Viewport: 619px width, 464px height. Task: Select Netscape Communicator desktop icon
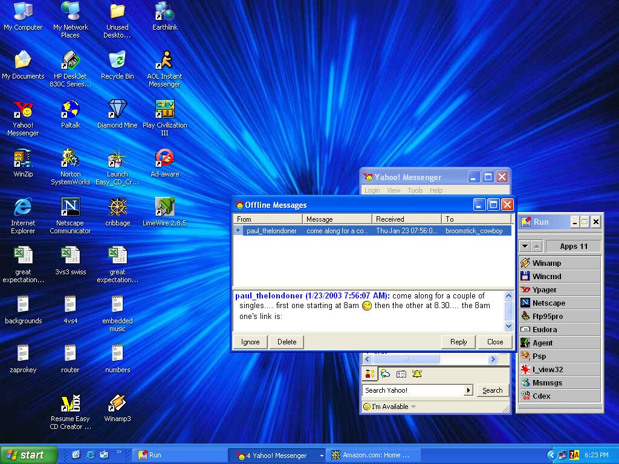coord(70,216)
